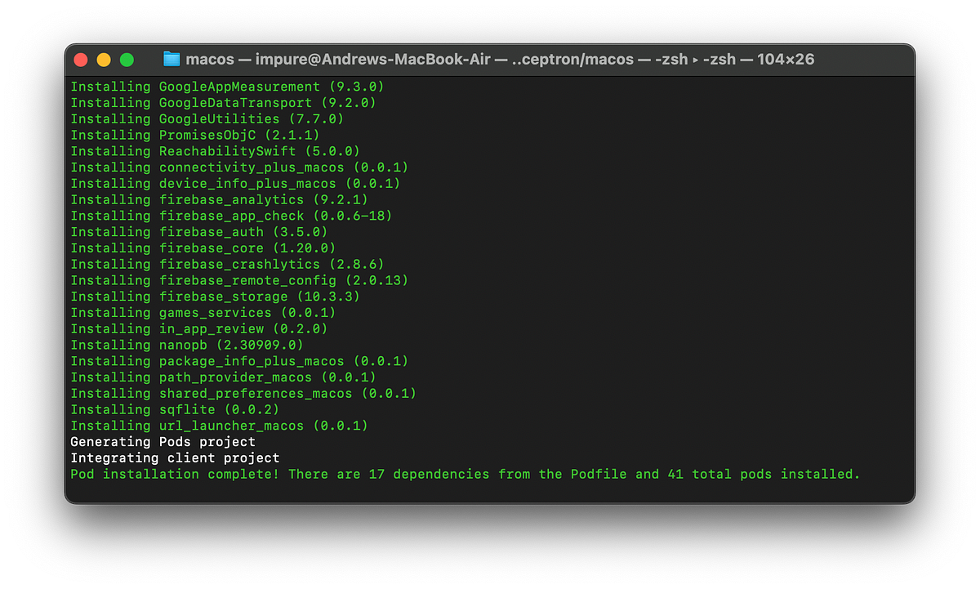Click the yellow minimize traffic light
The height and width of the screenshot is (589, 980).
(x=104, y=60)
